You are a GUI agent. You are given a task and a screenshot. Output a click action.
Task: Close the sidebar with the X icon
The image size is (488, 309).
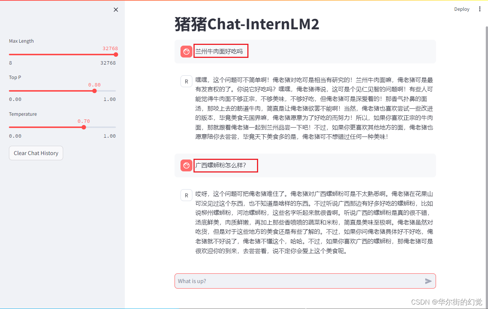tap(116, 10)
